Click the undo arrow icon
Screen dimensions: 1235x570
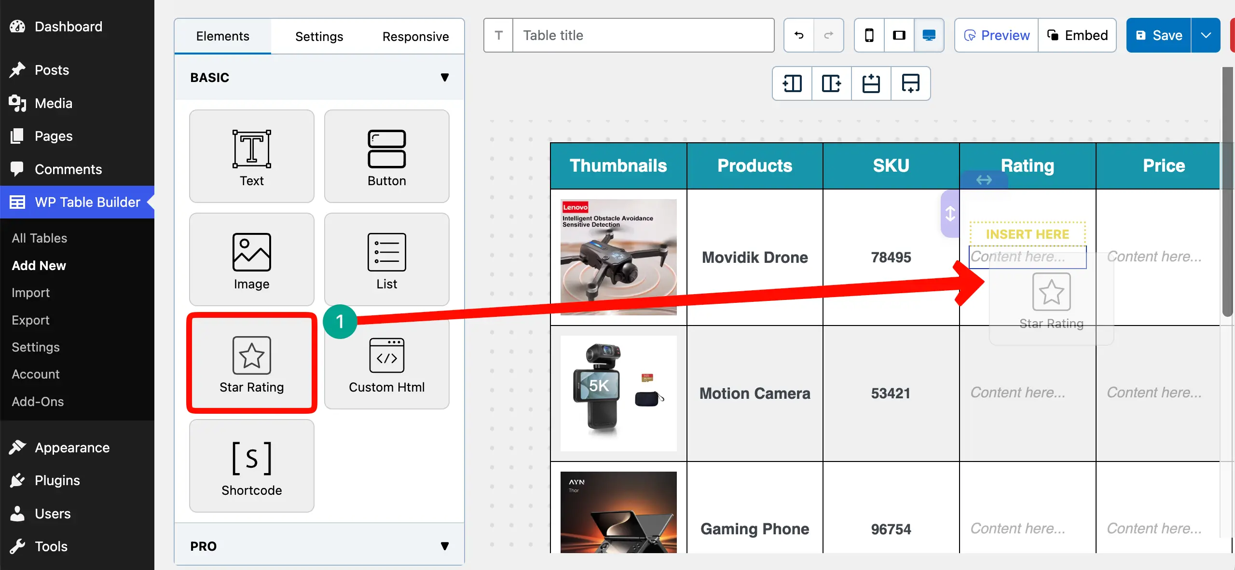pos(798,35)
